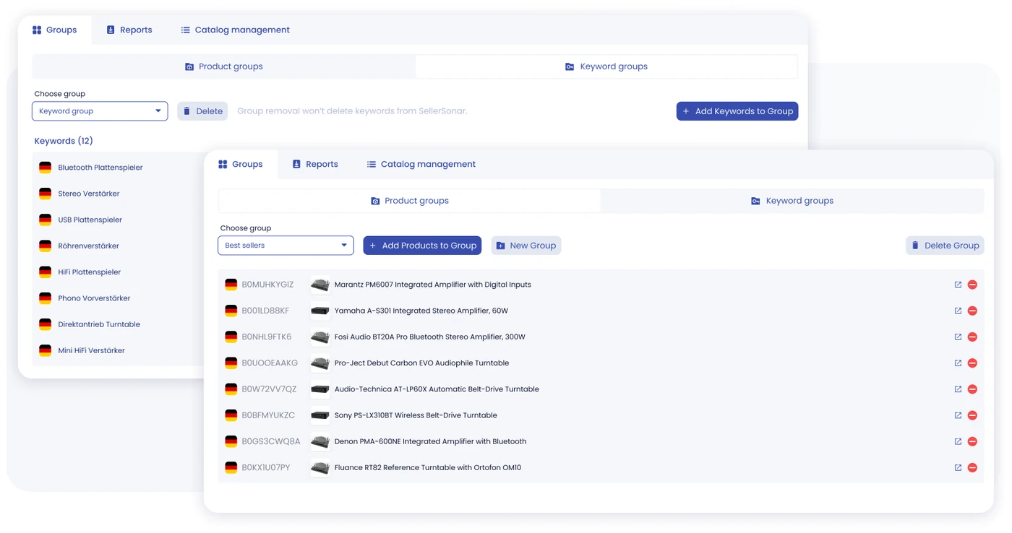This screenshot has height=533, width=1012.
Task: Click Direktantrieb Turntable keyword
Action: 99,324
